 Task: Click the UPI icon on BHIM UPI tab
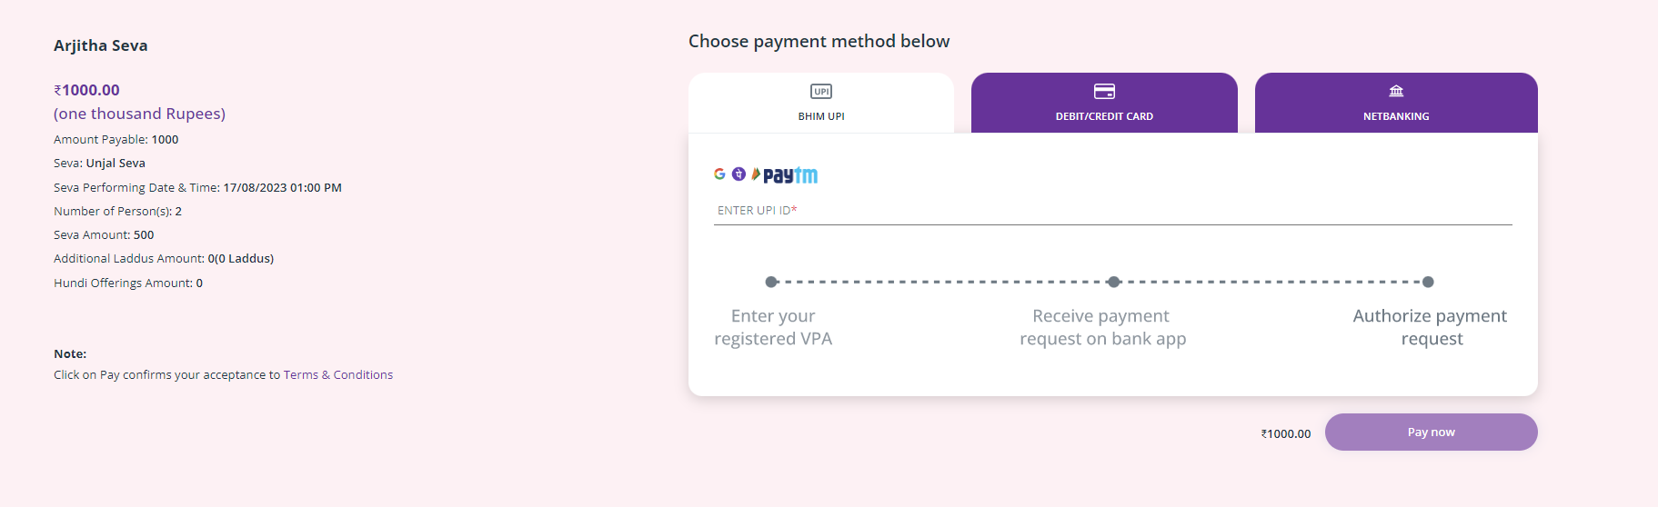[x=821, y=91]
